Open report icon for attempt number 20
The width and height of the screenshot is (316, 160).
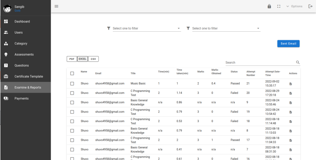click(x=290, y=93)
